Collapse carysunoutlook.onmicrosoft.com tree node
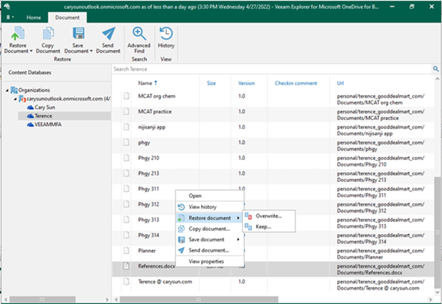Viewport: 442px width, 304px height. click(x=15, y=99)
